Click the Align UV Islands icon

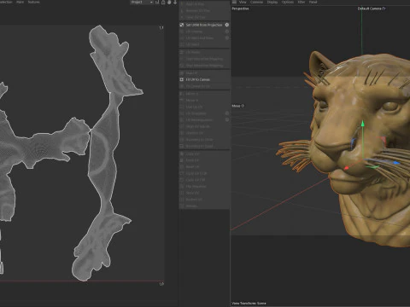pos(182,126)
